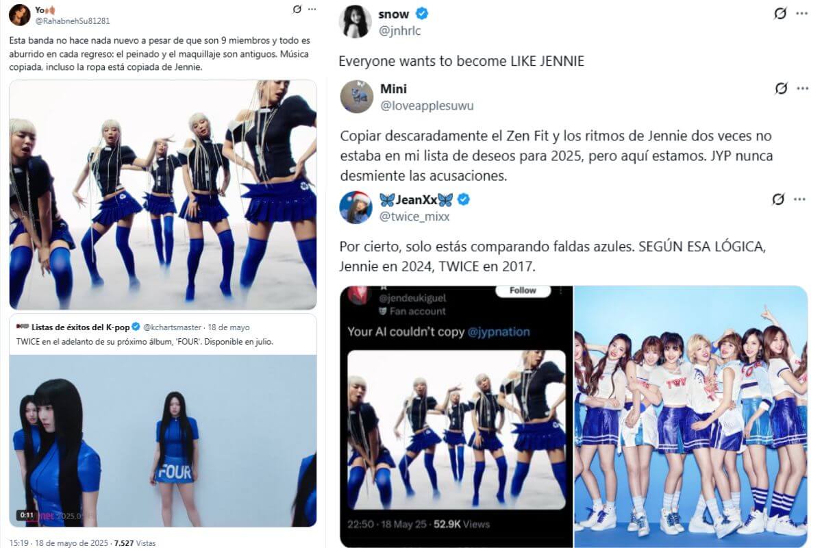Open Mini's profile picture
This screenshot has width=822, height=548.
[356, 96]
